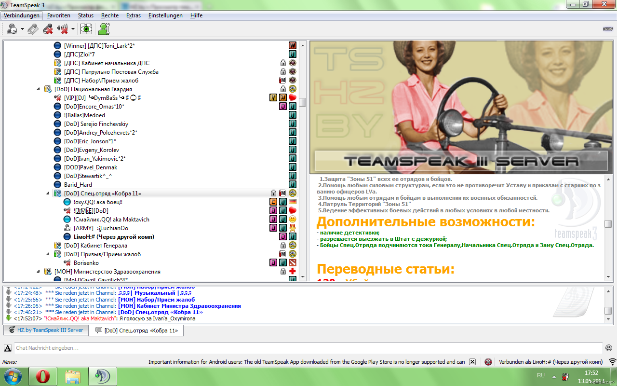Screen dimensions: 617x386
Task: Open the emoticon picker smiley icon
Action: point(609,348)
